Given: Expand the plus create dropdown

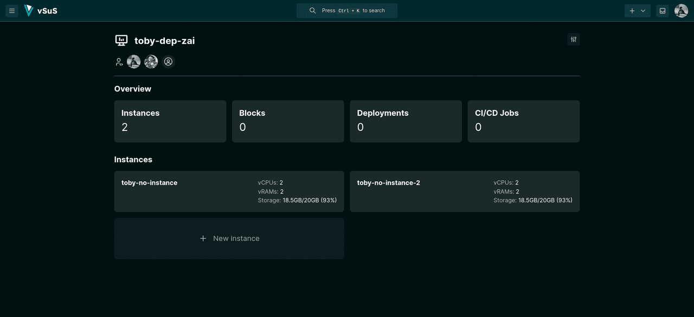Looking at the screenshot, I should 637,11.
